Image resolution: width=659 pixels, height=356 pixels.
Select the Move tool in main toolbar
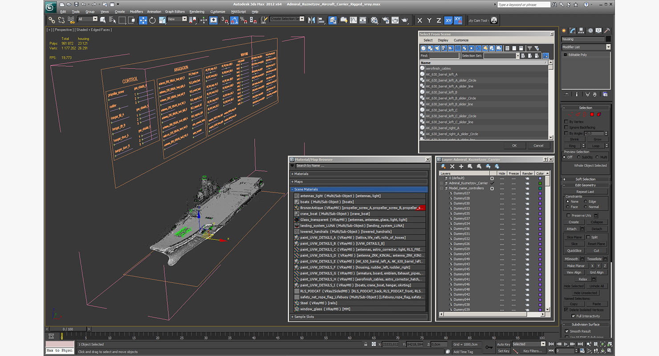[143, 20]
